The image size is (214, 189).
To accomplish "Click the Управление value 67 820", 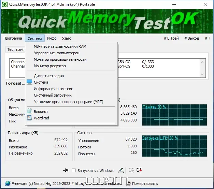I will coord(131,139).
